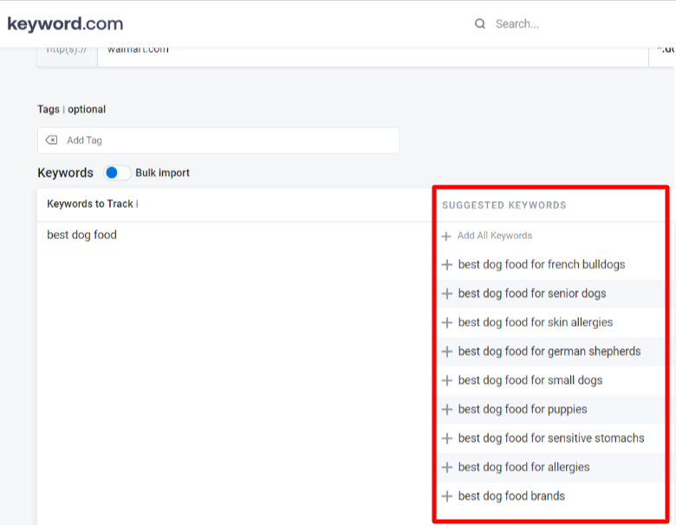
Task: Click plus icon next to small dogs keyword
Action: point(447,380)
